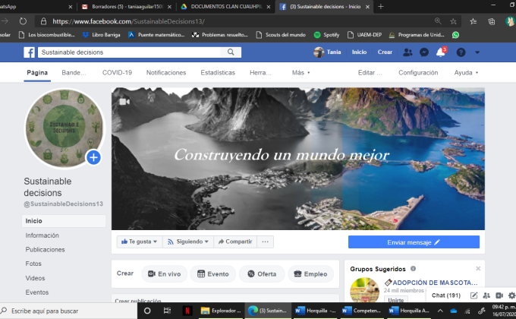Open the quick help question mark icon
Screen dimensions: 516x319
[460, 52]
